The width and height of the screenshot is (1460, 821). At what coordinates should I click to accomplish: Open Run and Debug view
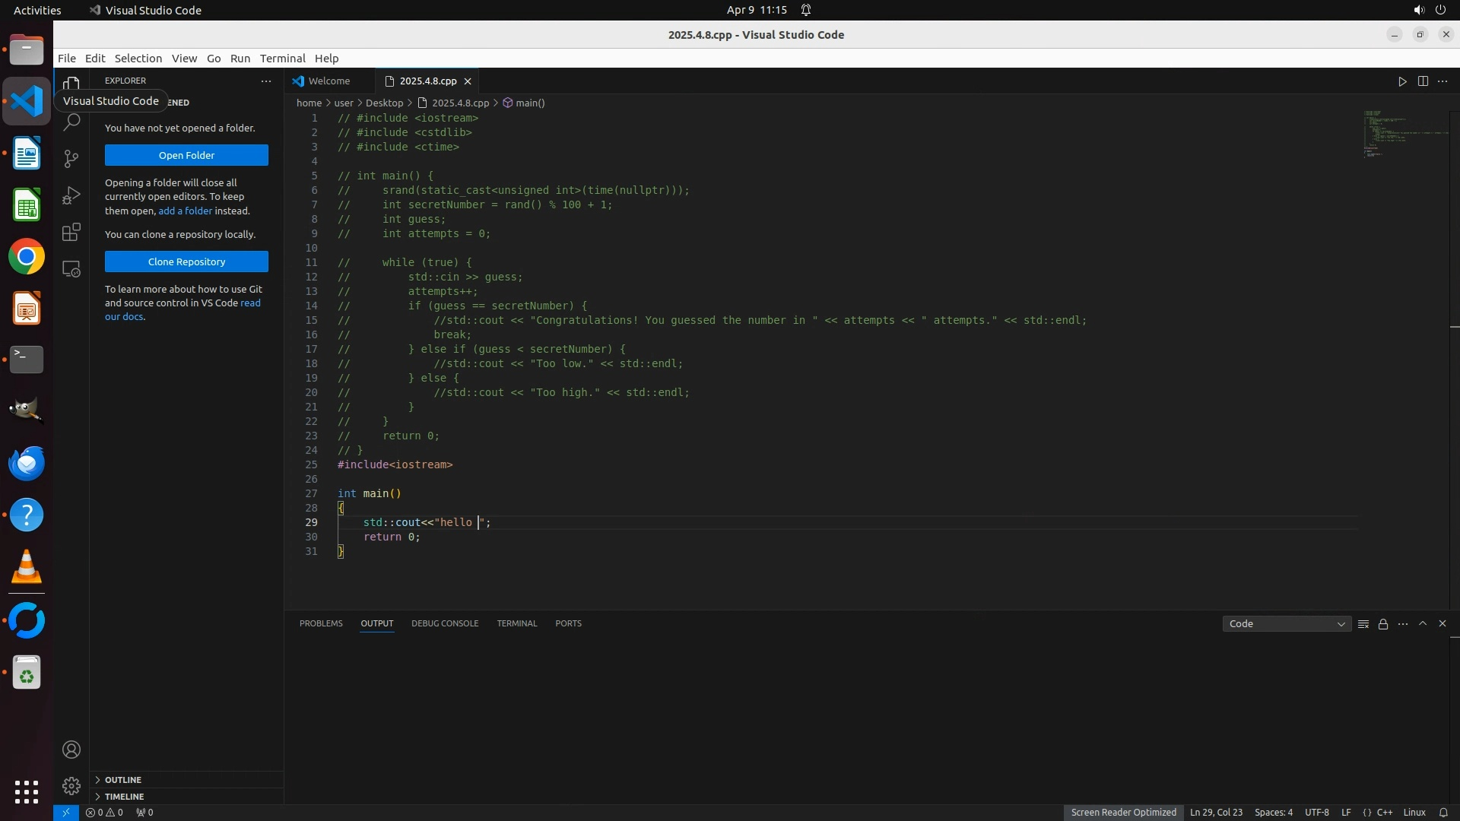pos(71,195)
